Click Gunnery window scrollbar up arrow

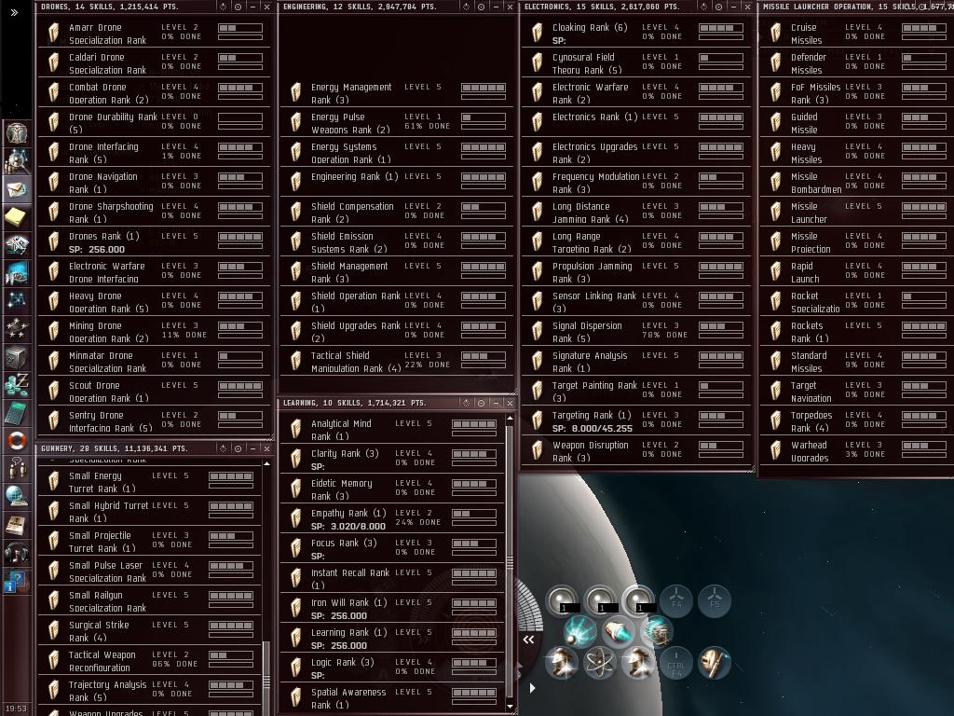point(266,464)
